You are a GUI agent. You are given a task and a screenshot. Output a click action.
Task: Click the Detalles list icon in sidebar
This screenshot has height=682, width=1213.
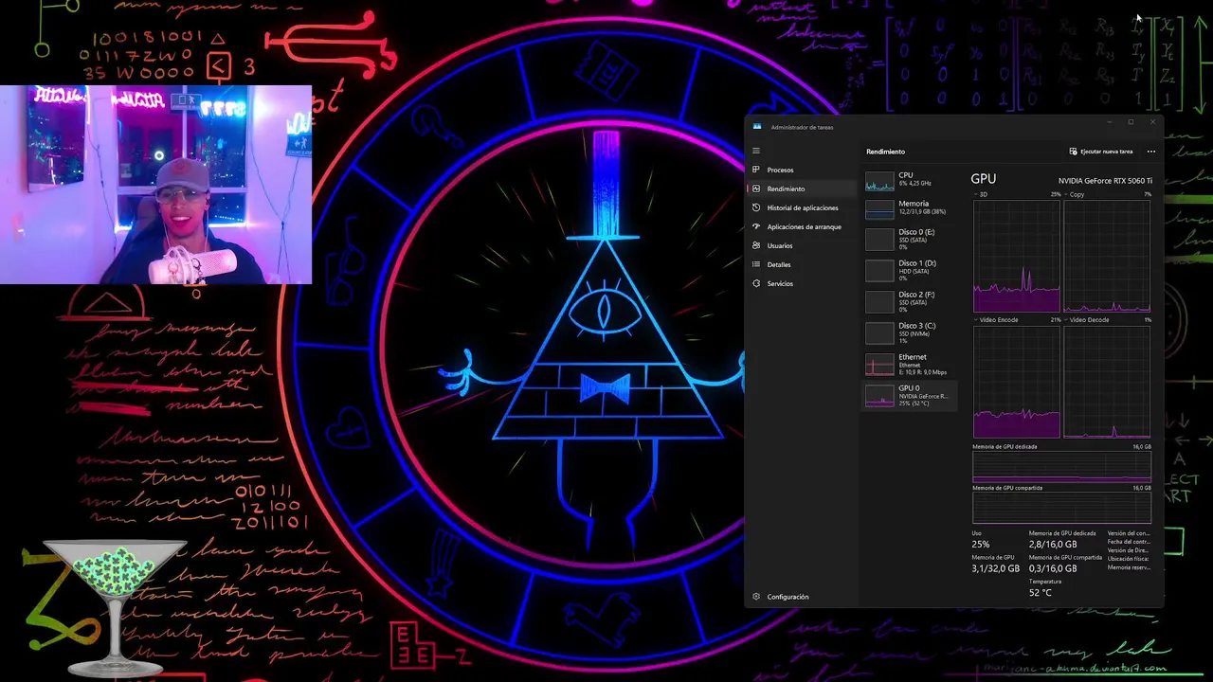pos(756,264)
